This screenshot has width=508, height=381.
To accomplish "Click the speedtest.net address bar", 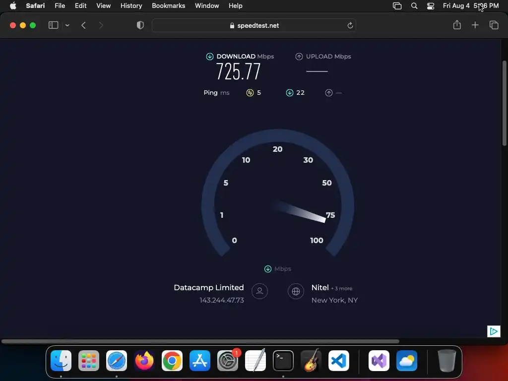I will [x=254, y=25].
